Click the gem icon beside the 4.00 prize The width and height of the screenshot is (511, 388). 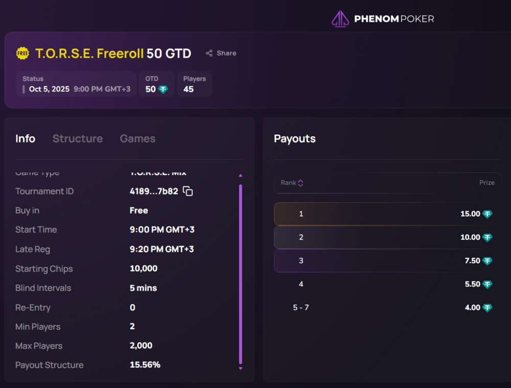[487, 308]
